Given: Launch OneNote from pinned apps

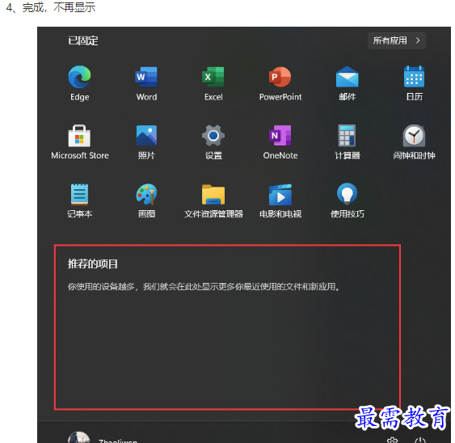Looking at the screenshot, I should click(x=280, y=141).
